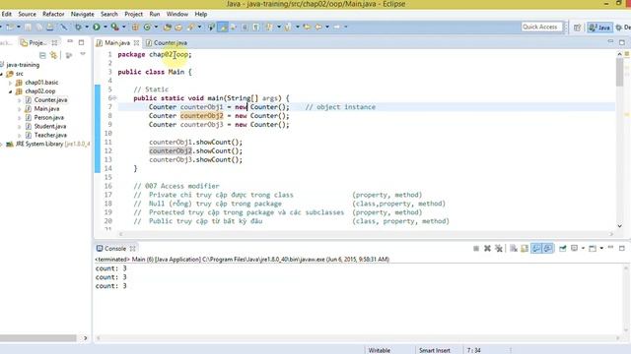The height and width of the screenshot is (354, 631).
Task: Open the Project Explorer View Menu triangle
Action: coord(83,54)
